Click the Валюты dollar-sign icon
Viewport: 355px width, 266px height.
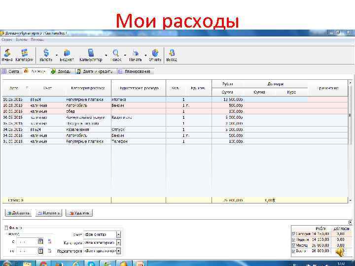point(46,55)
